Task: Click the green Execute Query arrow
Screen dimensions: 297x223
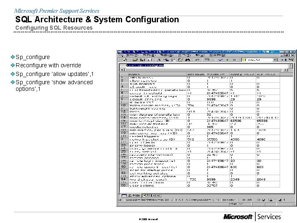Action: [227, 60]
